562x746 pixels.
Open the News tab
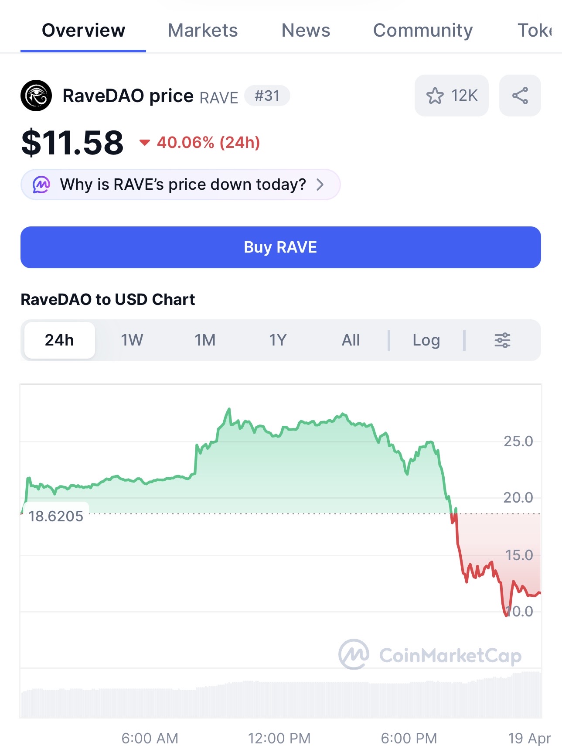pos(306,31)
